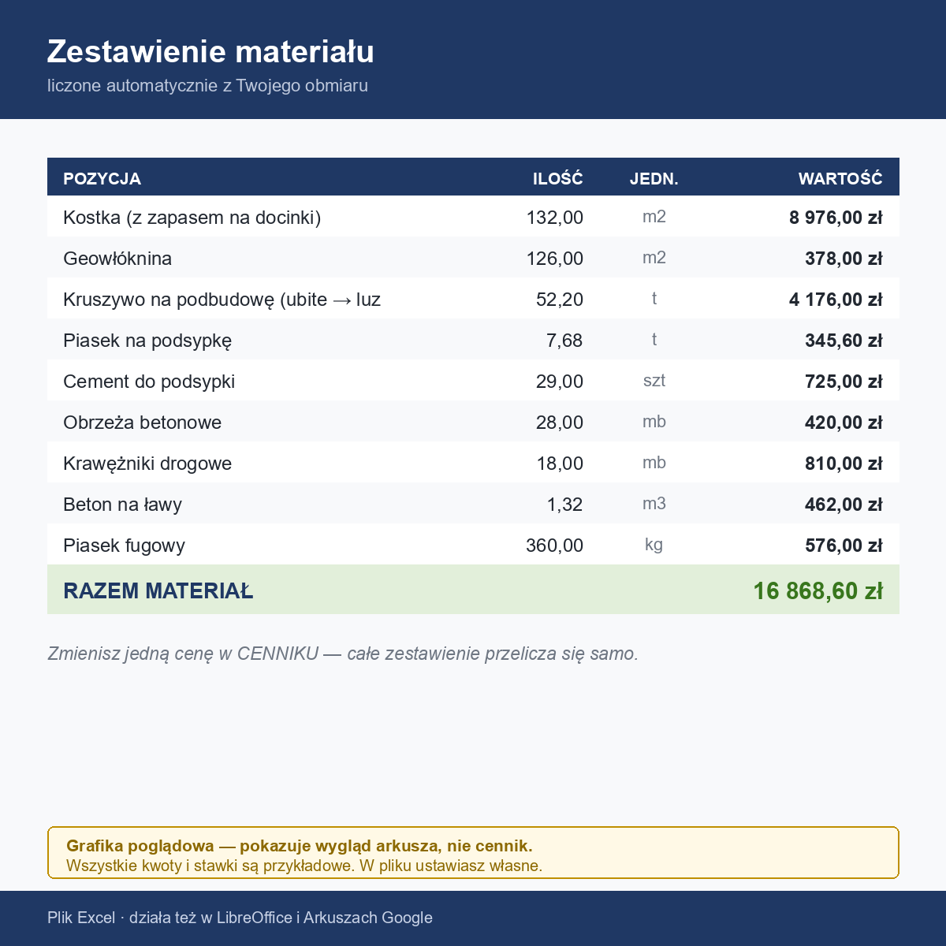The width and height of the screenshot is (946, 946).
Task: Click the POZYCJA column header
Action: (102, 179)
